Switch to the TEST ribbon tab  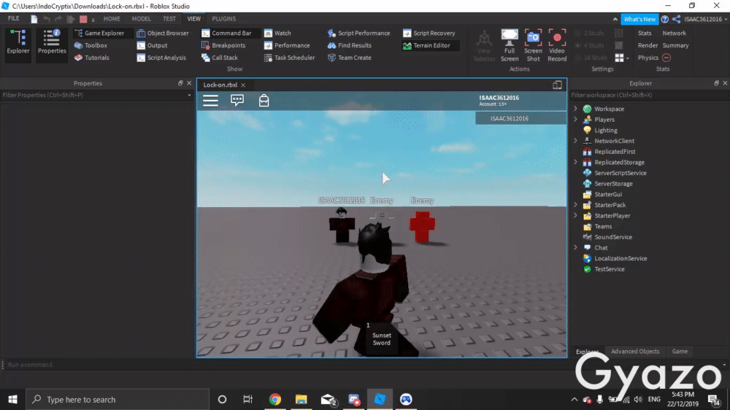[x=169, y=19]
